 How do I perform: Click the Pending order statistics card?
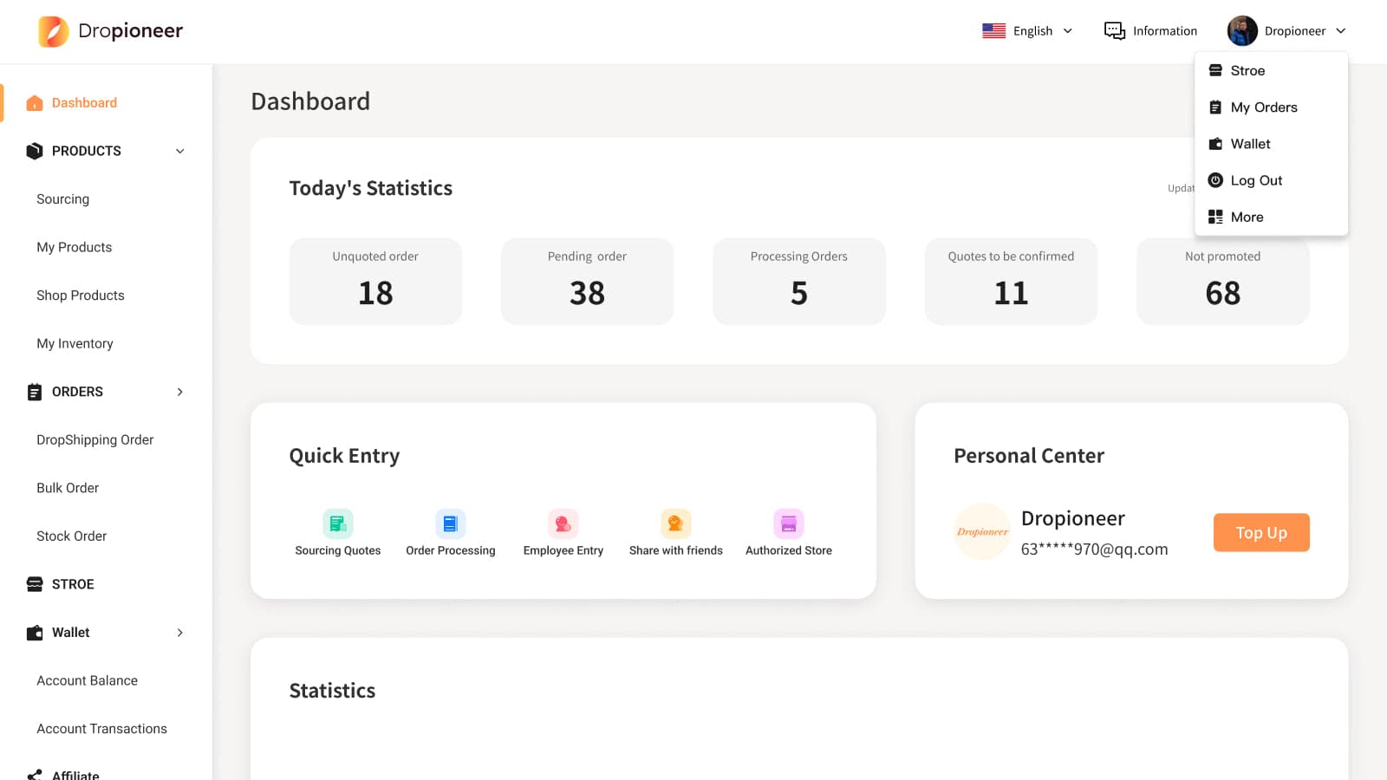click(587, 282)
